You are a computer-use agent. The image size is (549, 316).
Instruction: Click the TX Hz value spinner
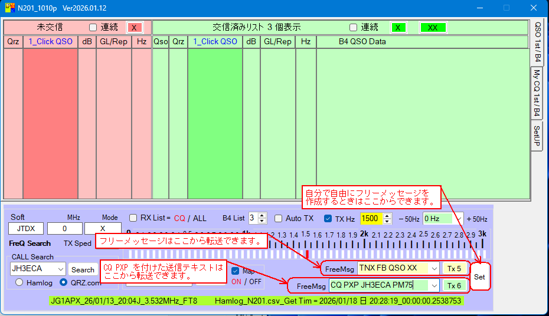[387, 218]
